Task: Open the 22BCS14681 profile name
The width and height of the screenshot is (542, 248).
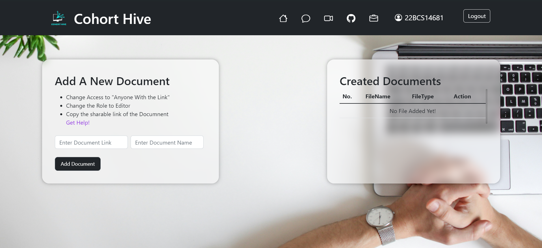Action: point(424,18)
